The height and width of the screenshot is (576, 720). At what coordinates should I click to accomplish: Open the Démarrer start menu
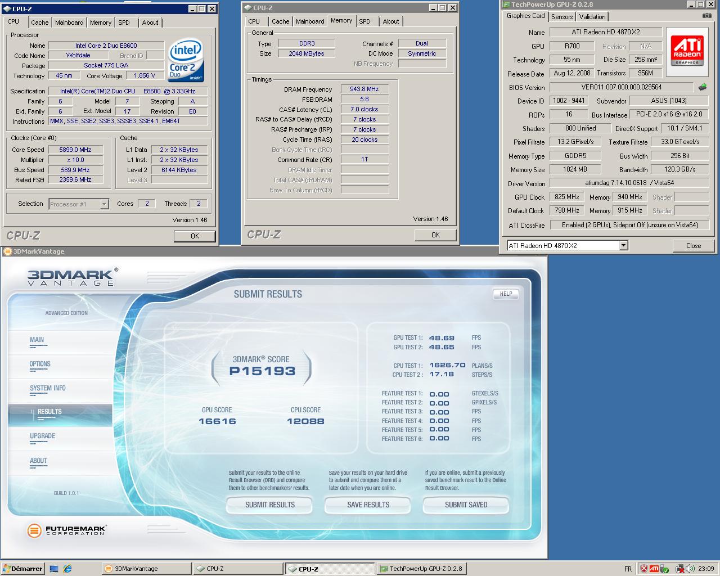[x=22, y=569]
